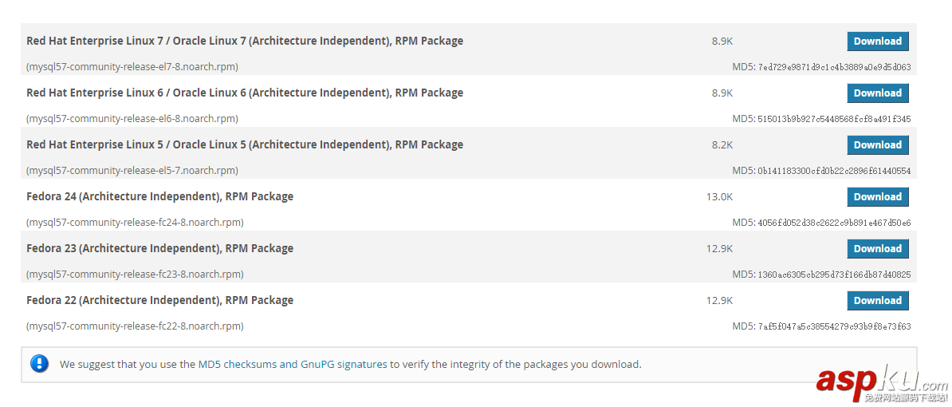Click the Fedora 23 package title
The height and width of the screenshot is (407, 952).
point(159,249)
